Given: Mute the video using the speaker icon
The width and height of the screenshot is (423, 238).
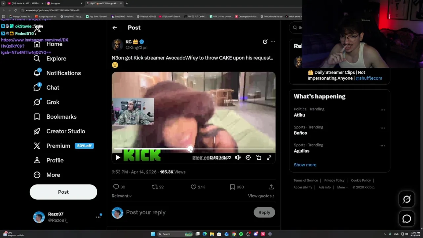Looking at the screenshot, I should [238, 158].
